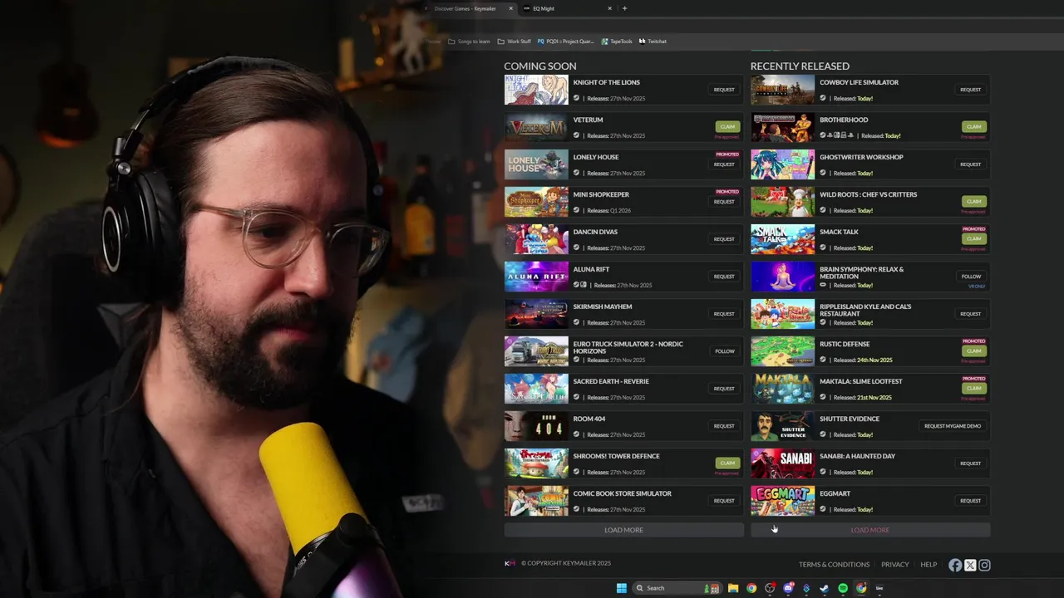
Task: Open the Maktala game thumbnail
Action: pyautogui.click(x=783, y=389)
